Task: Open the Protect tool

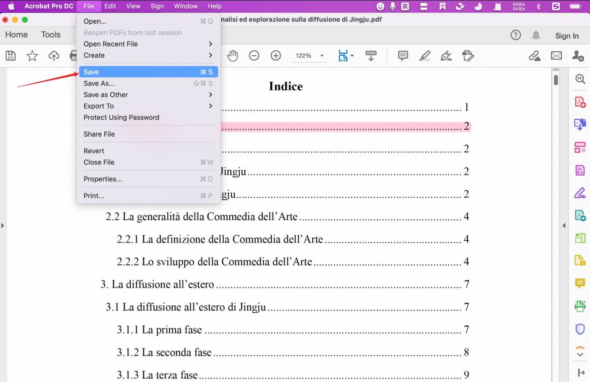Action: (x=580, y=328)
